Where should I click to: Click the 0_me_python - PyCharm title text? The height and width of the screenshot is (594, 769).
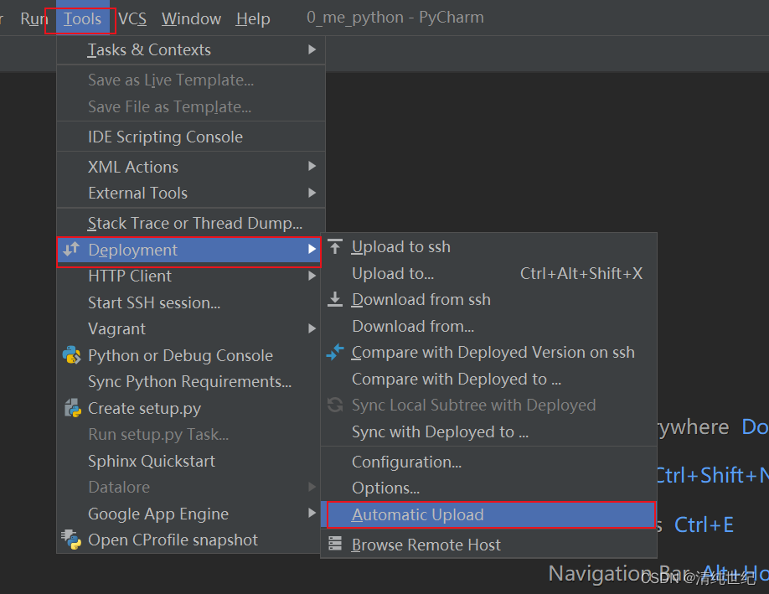coord(395,18)
